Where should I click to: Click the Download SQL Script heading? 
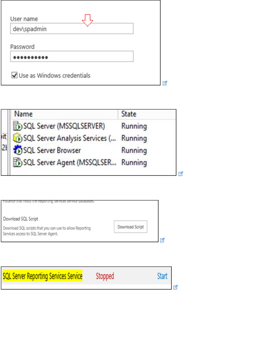coord(21,219)
